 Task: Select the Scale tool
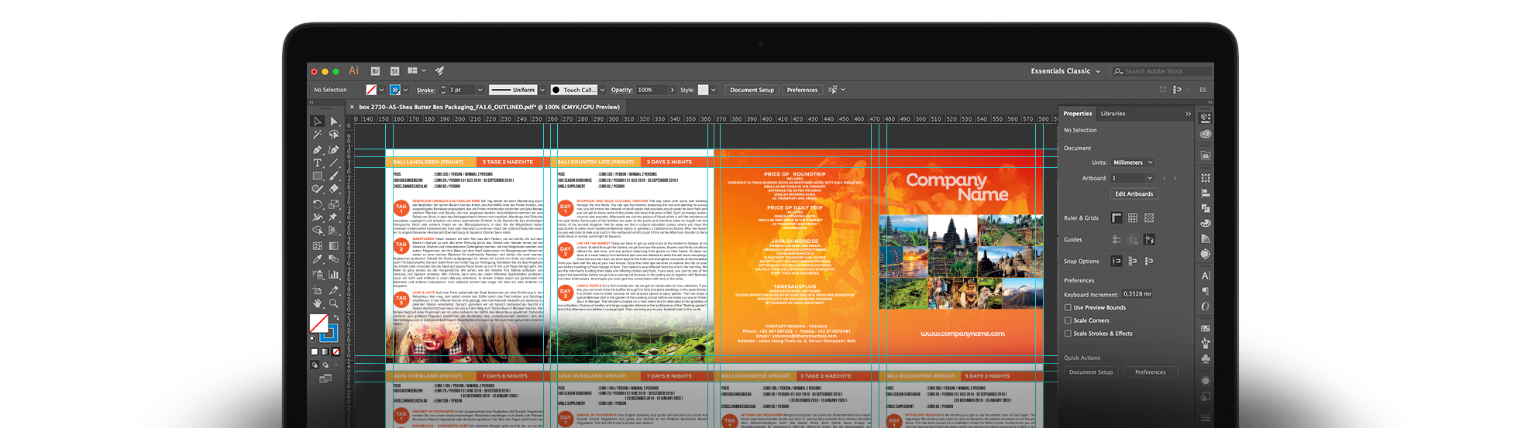click(x=334, y=204)
